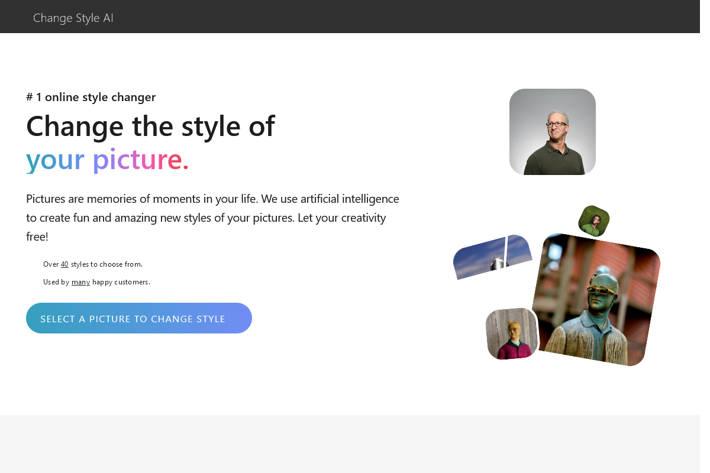This screenshot has width=710, height=473.
Task: Click the Change the style of heading
Action: [150, 126]
